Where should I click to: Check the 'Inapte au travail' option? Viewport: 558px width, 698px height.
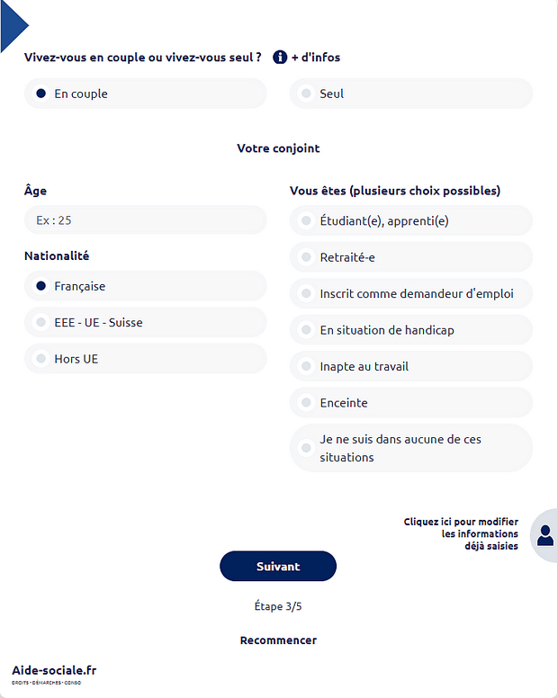pos(307,367)
